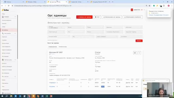Collapse the fourth sidebar section using its chevron
Screen dimensions: 174x98
click(x=15, y=76)
